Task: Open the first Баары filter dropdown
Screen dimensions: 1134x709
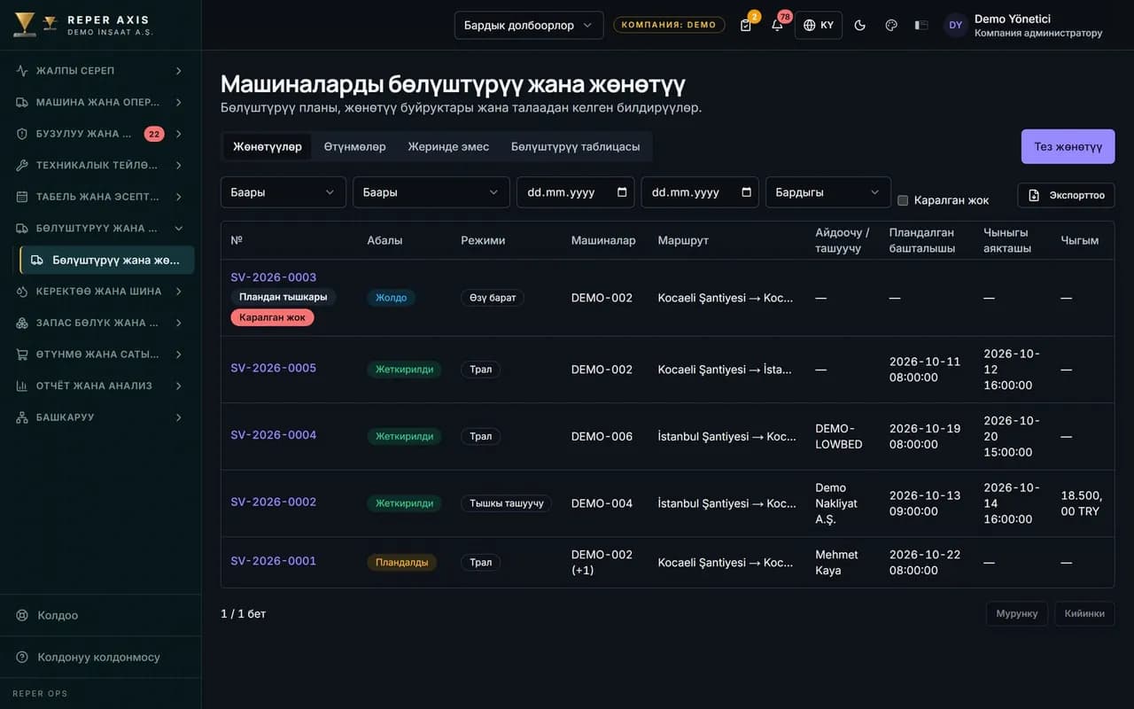Action: point(283,192)
